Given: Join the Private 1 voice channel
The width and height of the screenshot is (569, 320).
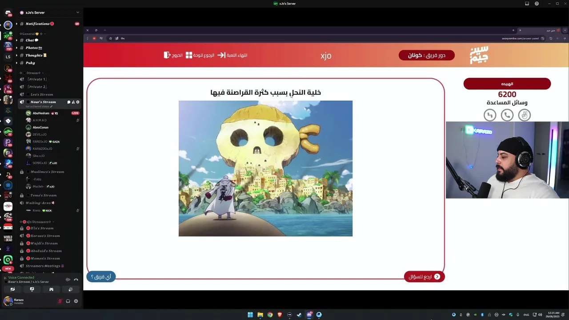Looking at the screenshot, I should coord(49,79).
